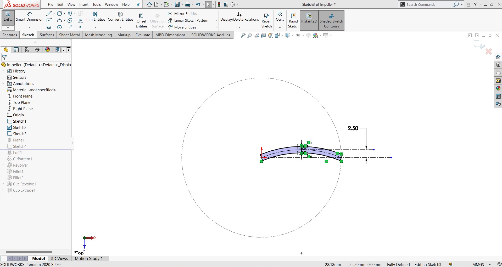This screenshot has height=267, width=502.
Task: Switch to the Sheet Metal tab
Action: (69, 35)
